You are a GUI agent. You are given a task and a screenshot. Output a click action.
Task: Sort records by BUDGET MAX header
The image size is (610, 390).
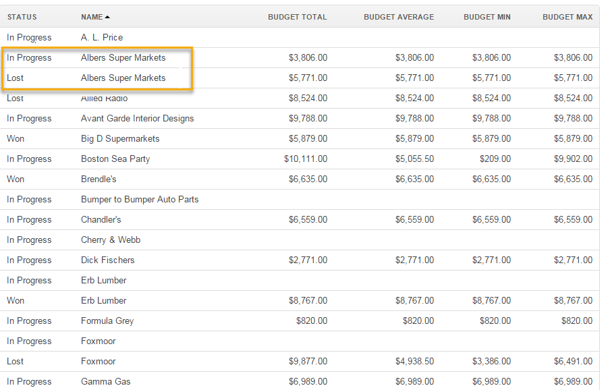(567, 16)
